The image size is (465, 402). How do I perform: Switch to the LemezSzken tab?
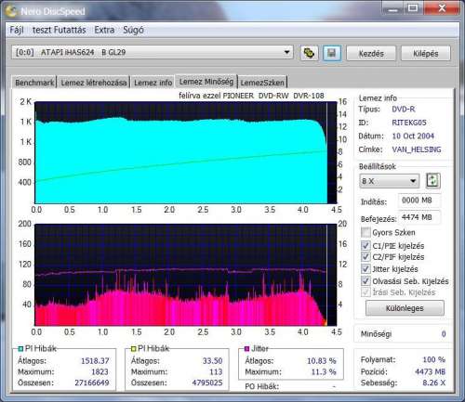point(262,83)
